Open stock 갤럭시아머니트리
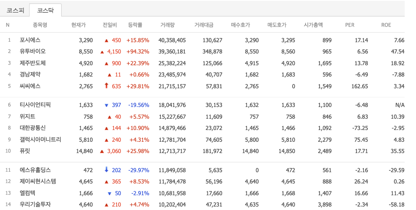Image resolution: width=416 pixels, height=210 pixels. (x=40, y=140)
